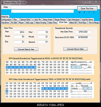Click the MP4 General Encoded and Tagged label
The image size is (101, 107).
coord(46,59)
